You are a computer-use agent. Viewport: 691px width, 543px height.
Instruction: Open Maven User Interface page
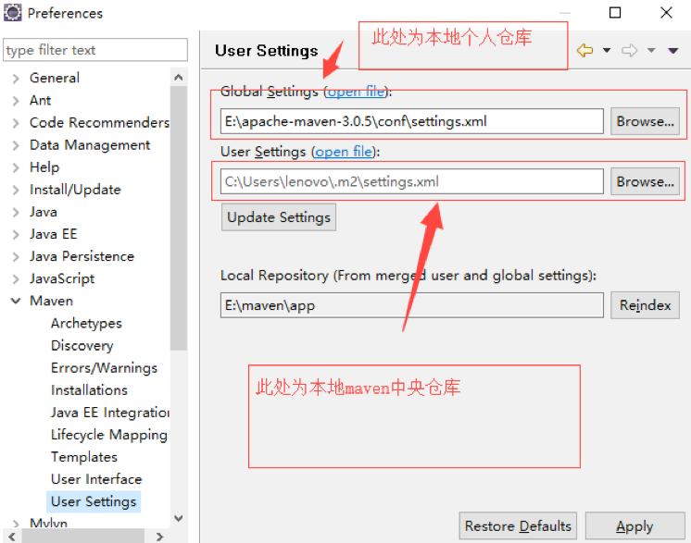[x=96, y=479]
